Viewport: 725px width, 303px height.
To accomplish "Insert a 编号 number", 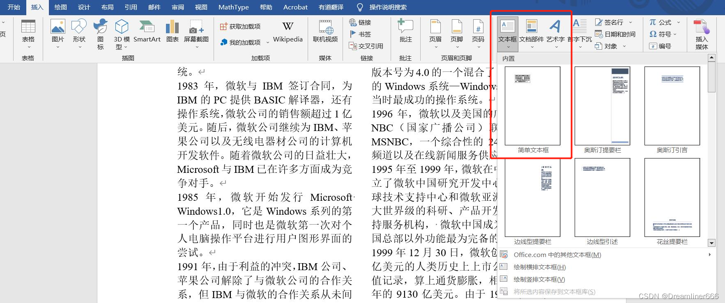I will pos(660,46).
